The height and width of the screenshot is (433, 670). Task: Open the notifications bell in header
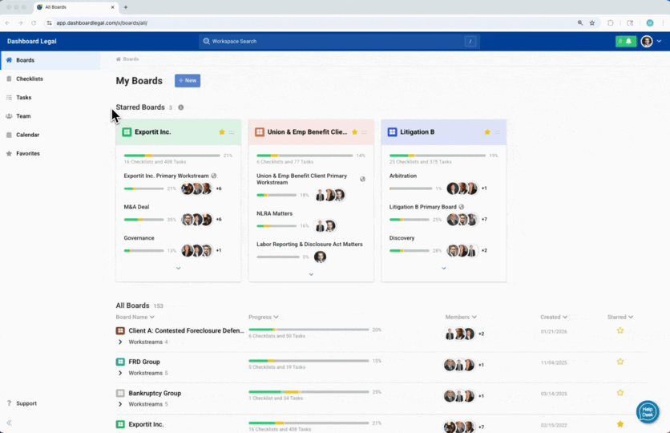[x=628, y=41]
